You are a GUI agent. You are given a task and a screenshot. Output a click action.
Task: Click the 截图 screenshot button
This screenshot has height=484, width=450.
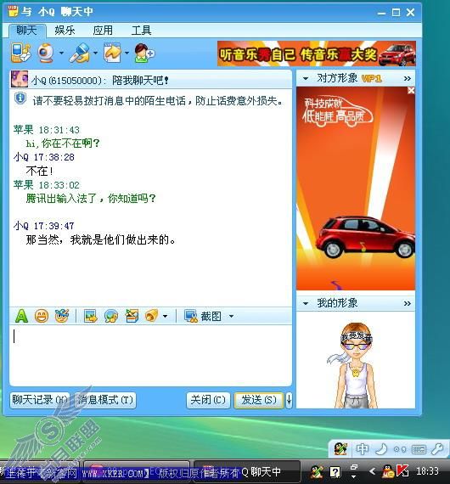tap(202, 316)
